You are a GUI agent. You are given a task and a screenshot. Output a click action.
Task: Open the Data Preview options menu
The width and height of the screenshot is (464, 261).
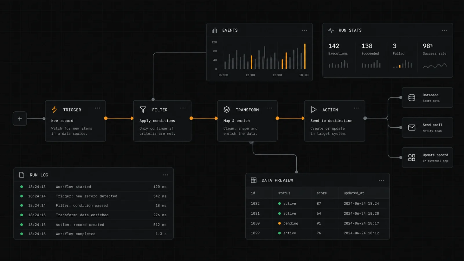[381, 180]
